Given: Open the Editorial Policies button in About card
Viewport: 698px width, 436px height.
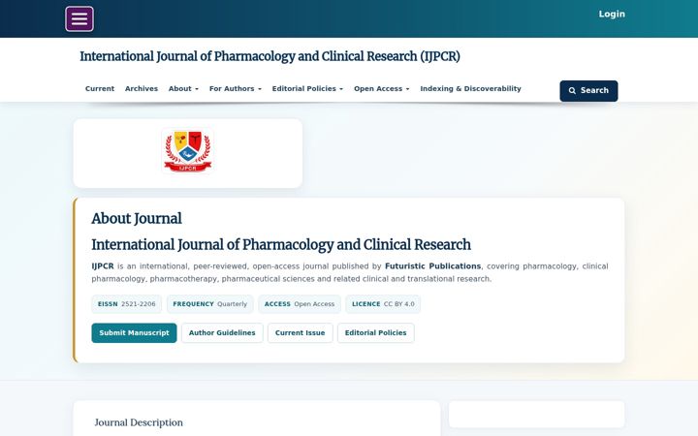Looking at the screenshot, I should [376, 332].
